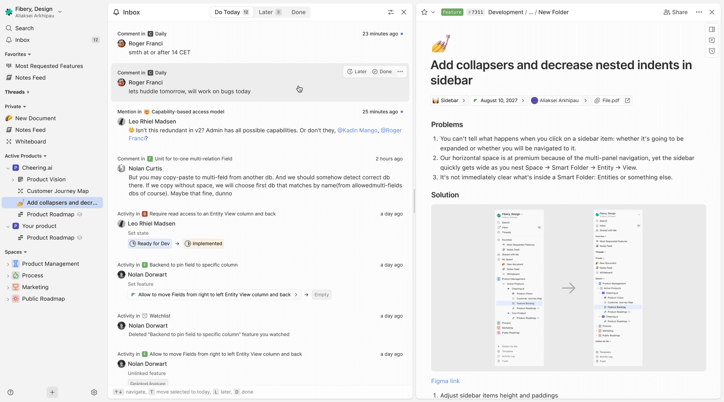724x402 pixels.
Task: Snooze hovered comment to Later
Action: (x=357, y=71)
